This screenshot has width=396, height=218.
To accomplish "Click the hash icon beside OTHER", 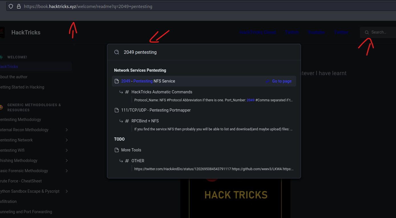I will [127, 161].
